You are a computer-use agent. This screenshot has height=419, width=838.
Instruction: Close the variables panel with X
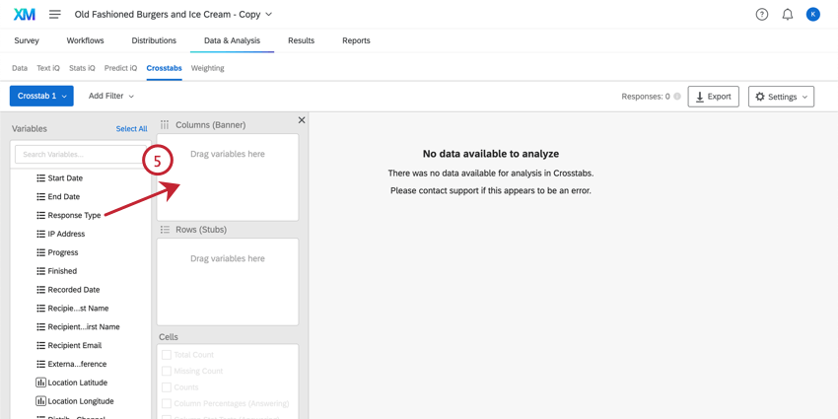[x=302, y=120]
